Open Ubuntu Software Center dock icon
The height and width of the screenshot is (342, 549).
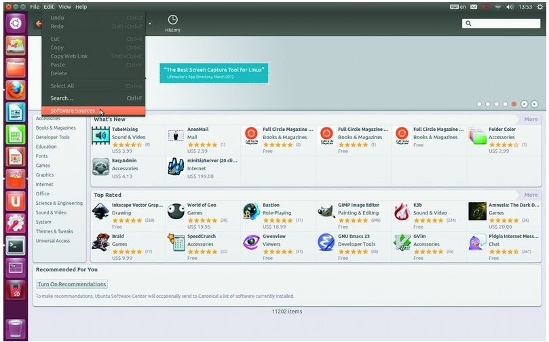point(16,179)
